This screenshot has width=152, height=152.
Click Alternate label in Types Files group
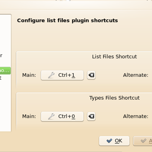136,116
